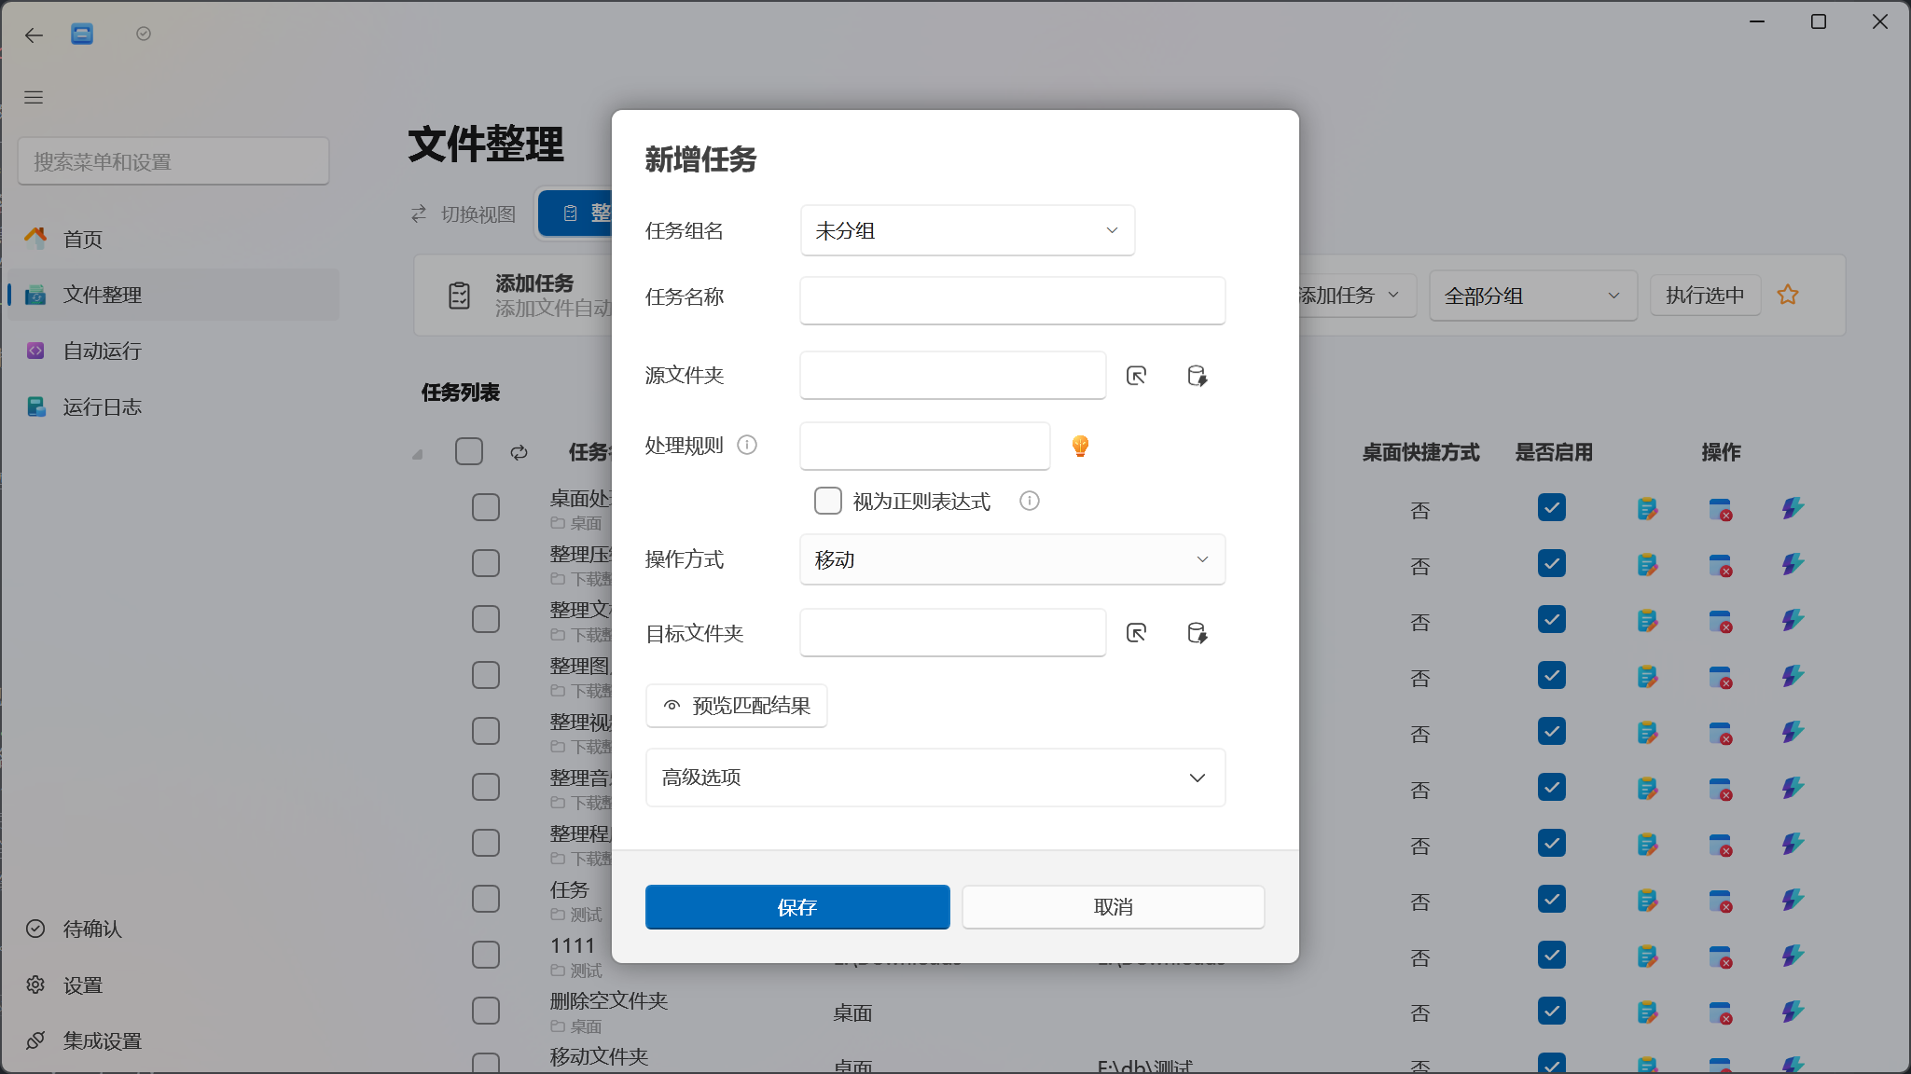Click the 执行选中 button
This screenshot has width=1911, height=1074.
(x=1705, y=296)
